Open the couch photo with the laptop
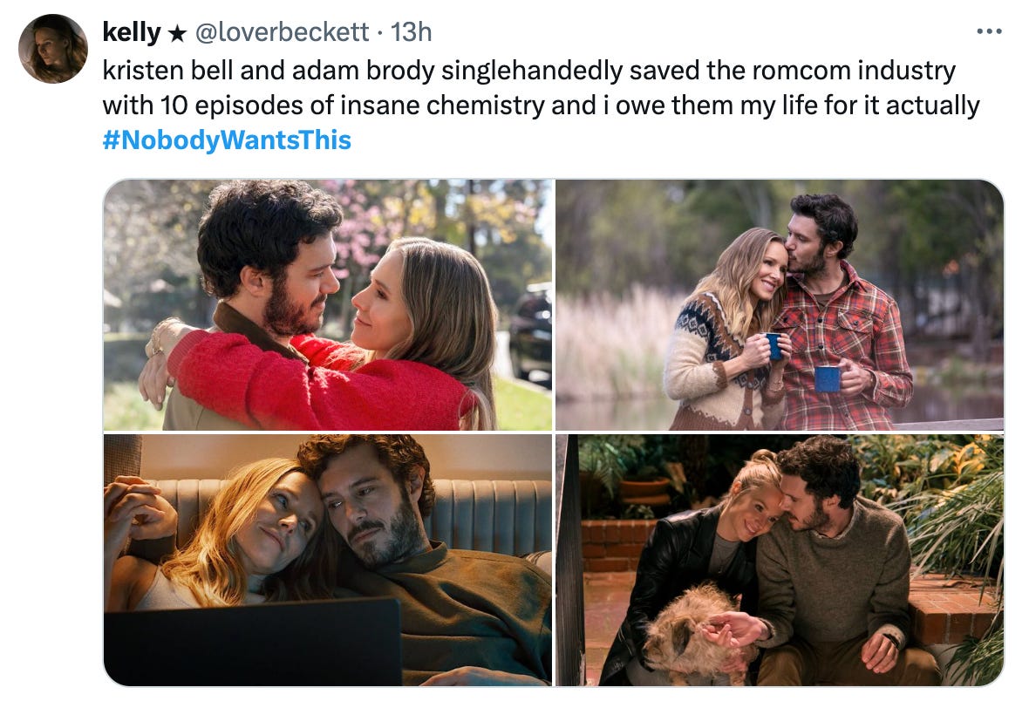The width and height of the screenshot is (1029, 701). coord(328,560)
